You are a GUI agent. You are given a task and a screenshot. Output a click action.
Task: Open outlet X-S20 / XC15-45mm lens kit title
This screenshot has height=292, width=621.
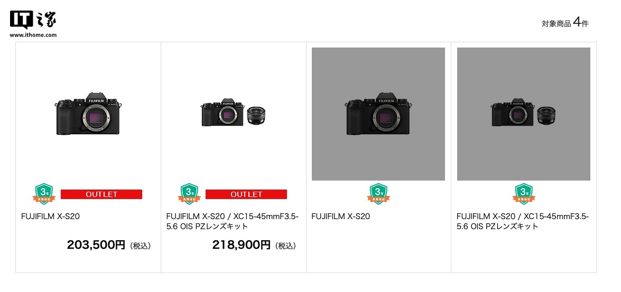(x=233, y=222)
